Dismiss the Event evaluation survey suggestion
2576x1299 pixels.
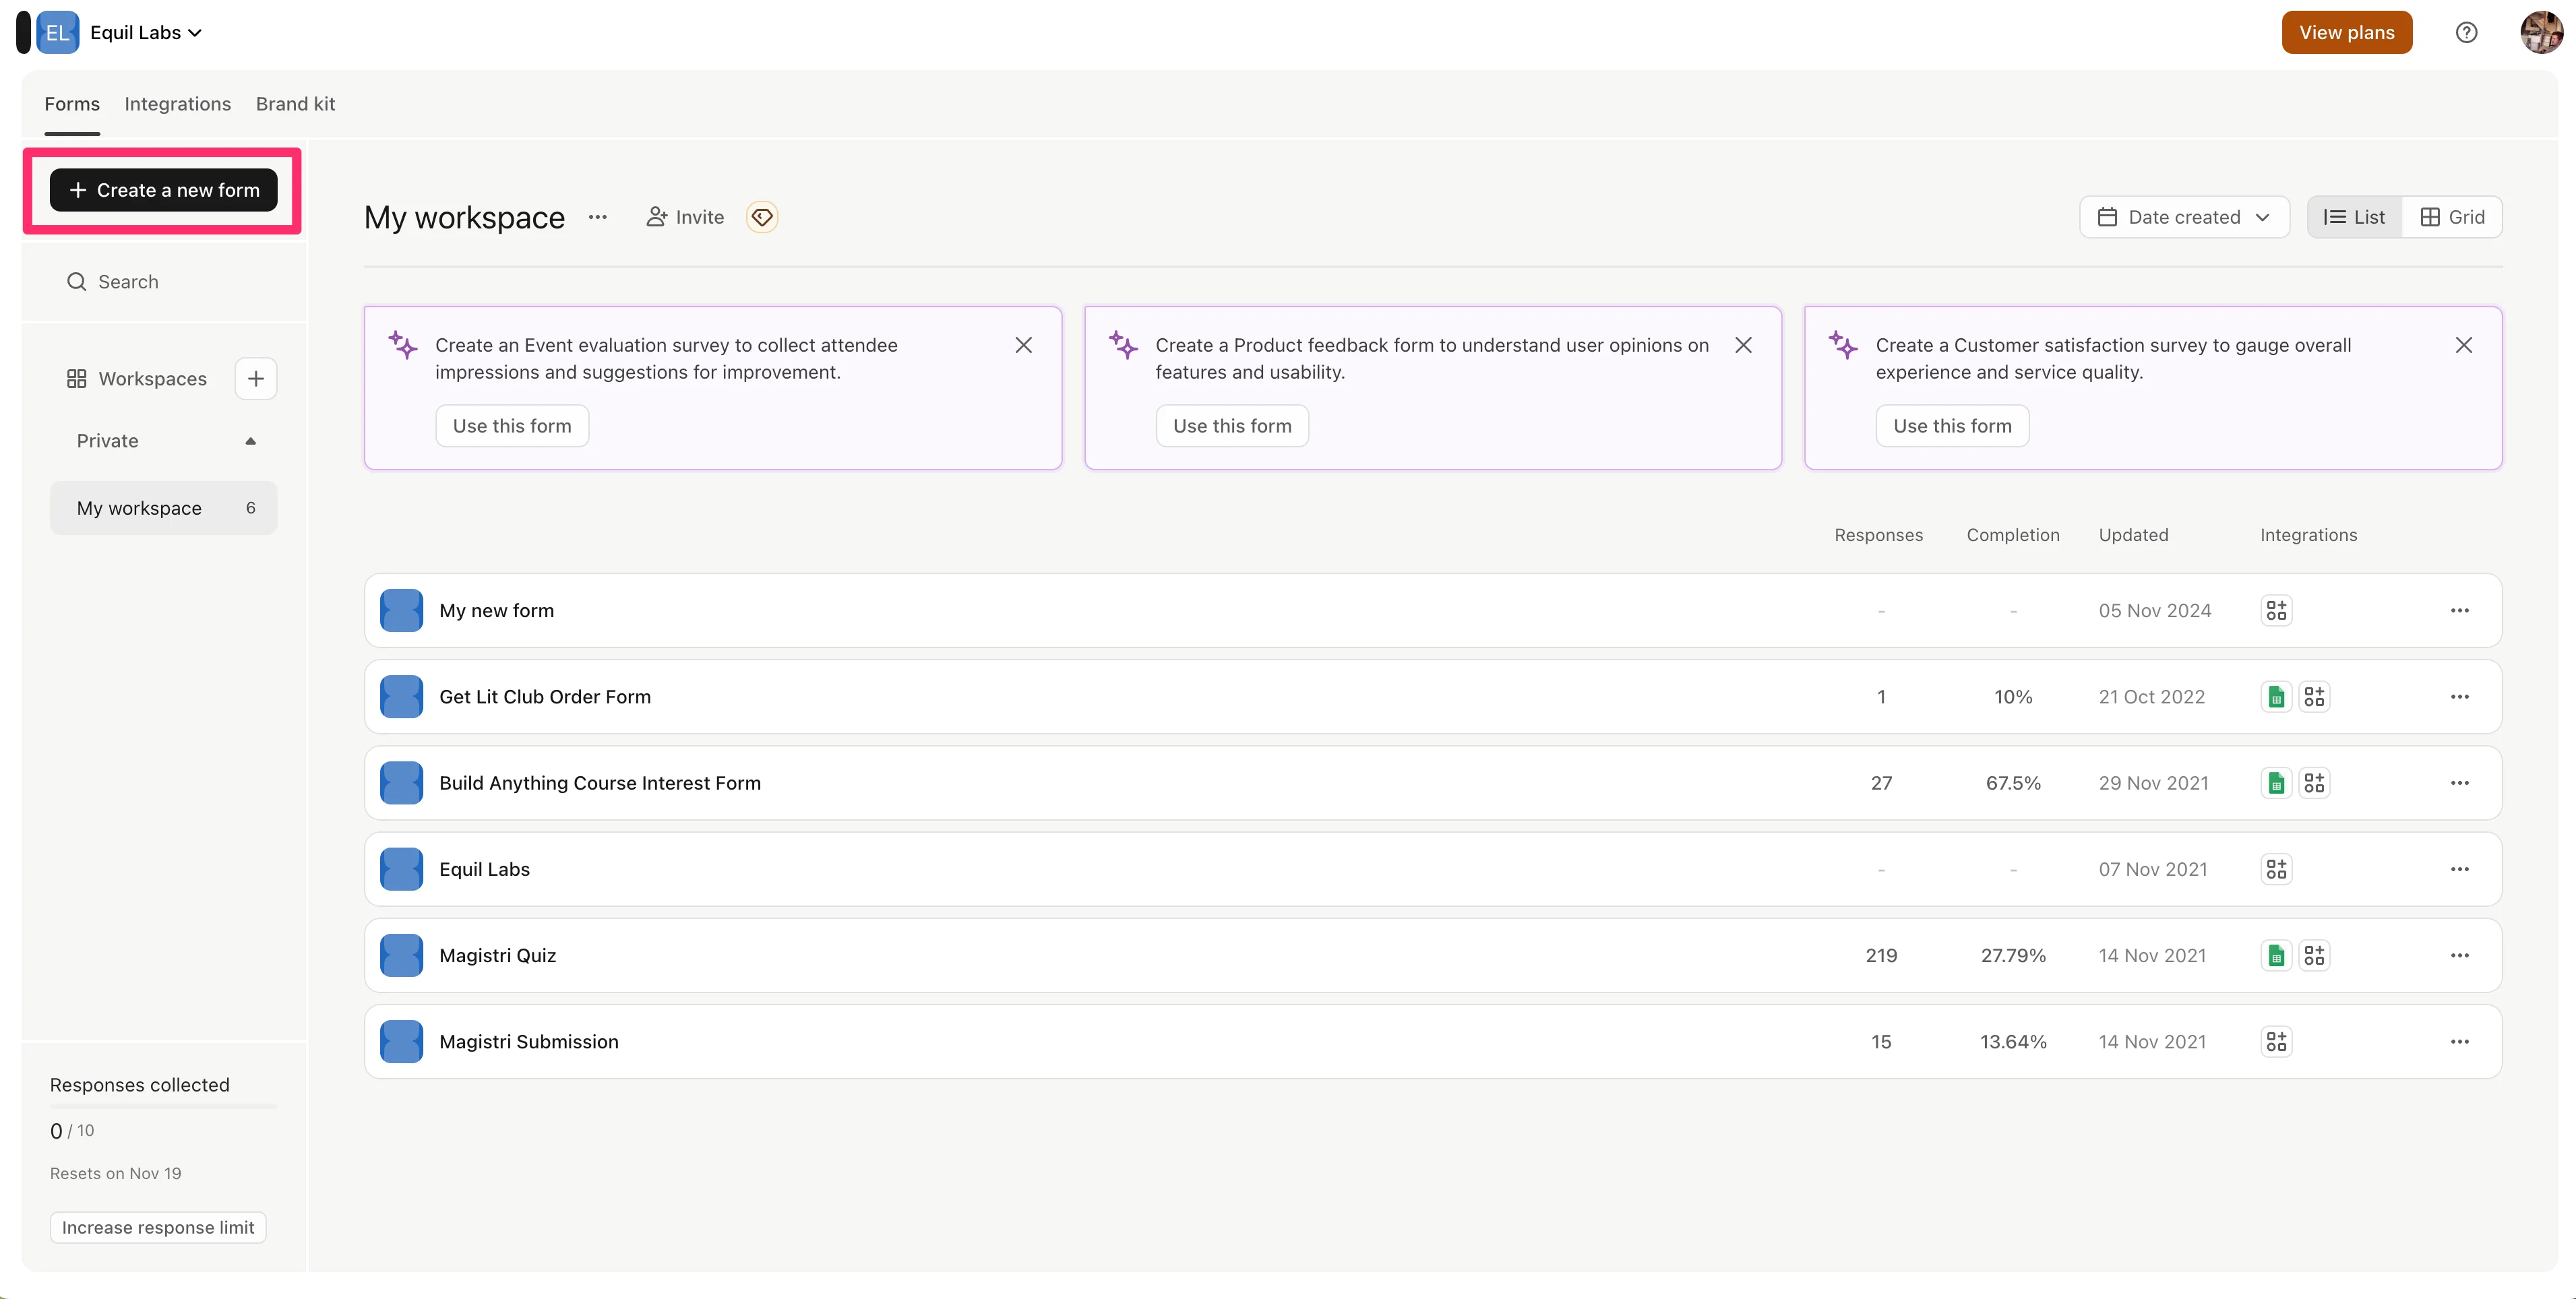point(1023,345)
